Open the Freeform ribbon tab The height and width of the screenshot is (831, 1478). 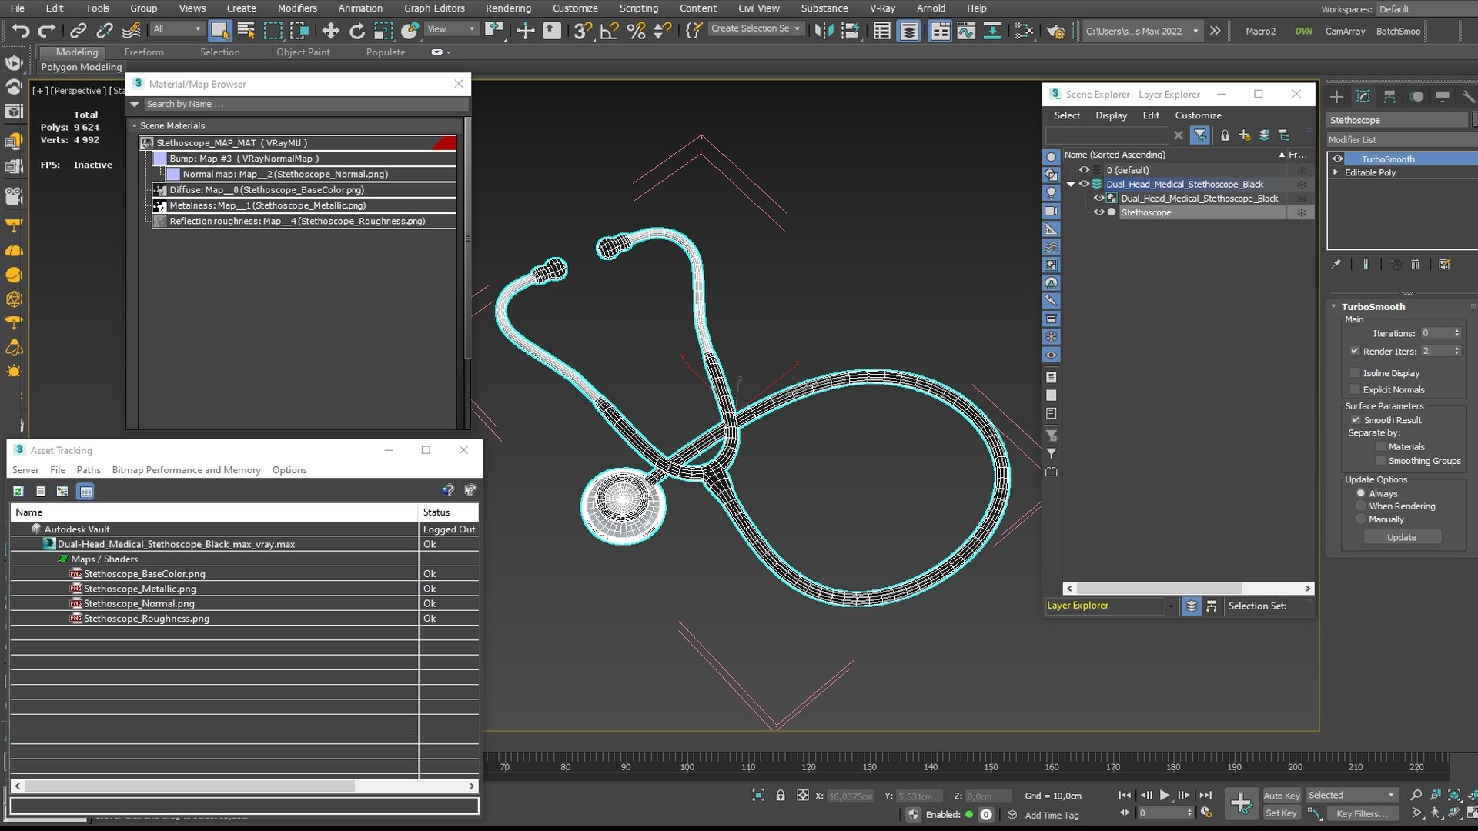(144, 52)
